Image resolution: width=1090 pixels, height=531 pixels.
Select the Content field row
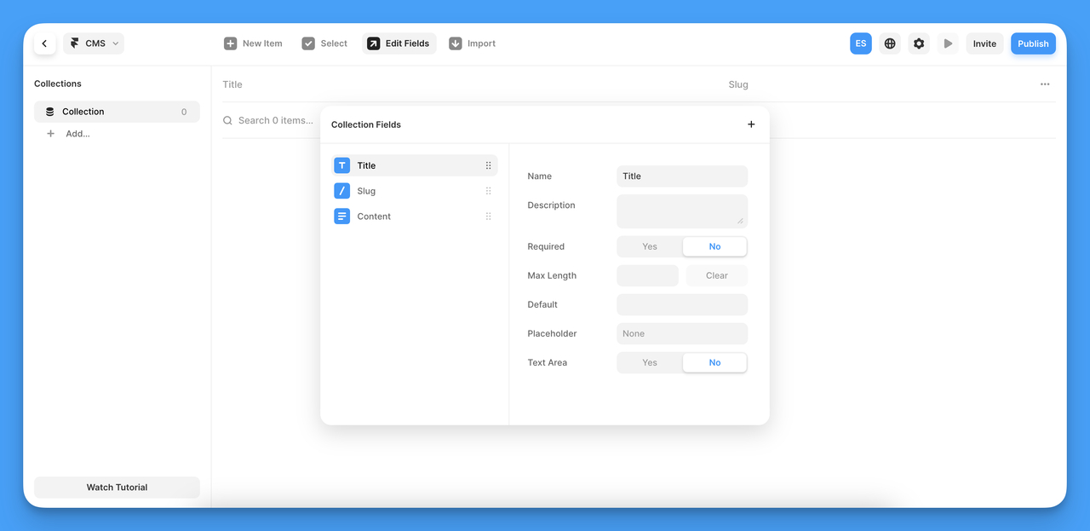(x=415, y=216)
